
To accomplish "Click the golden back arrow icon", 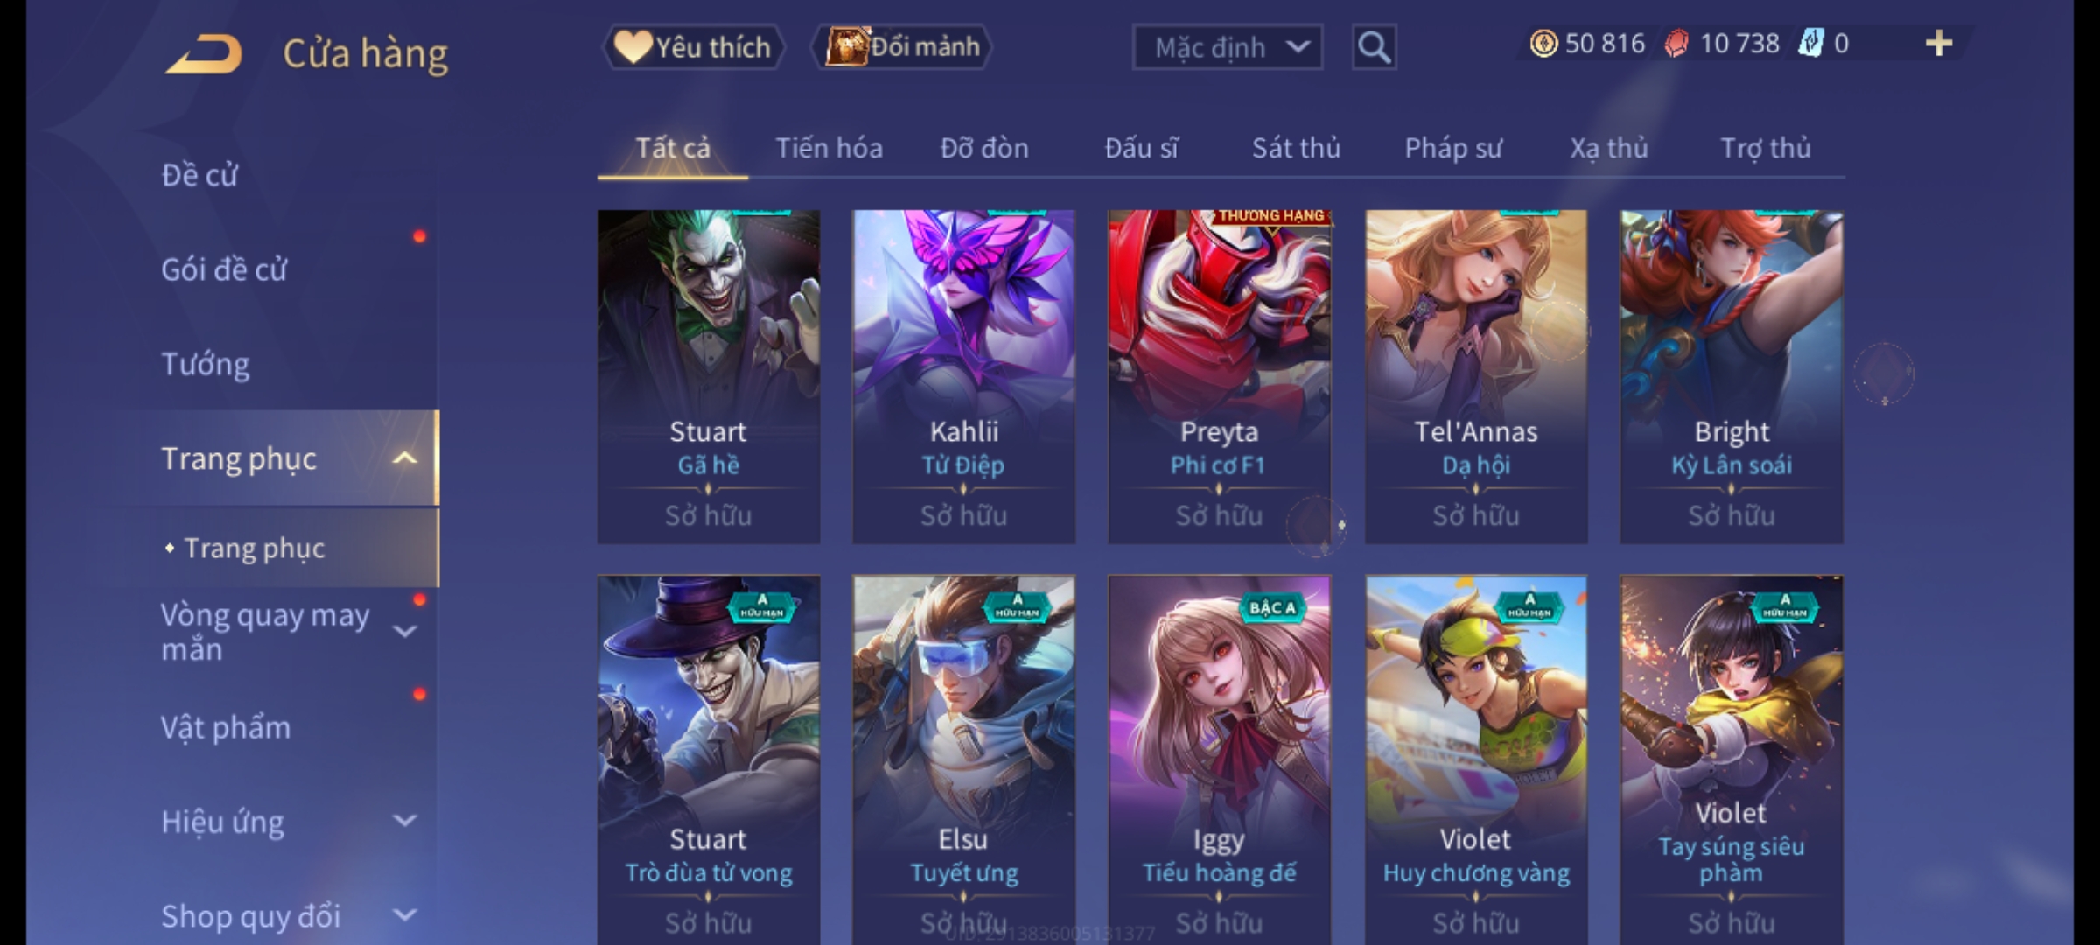I will coord(203,54).
